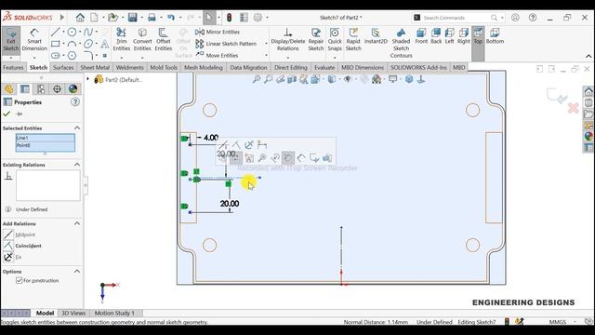Switch to Bottom view
The image size is (595, 335).
(495, 36)
